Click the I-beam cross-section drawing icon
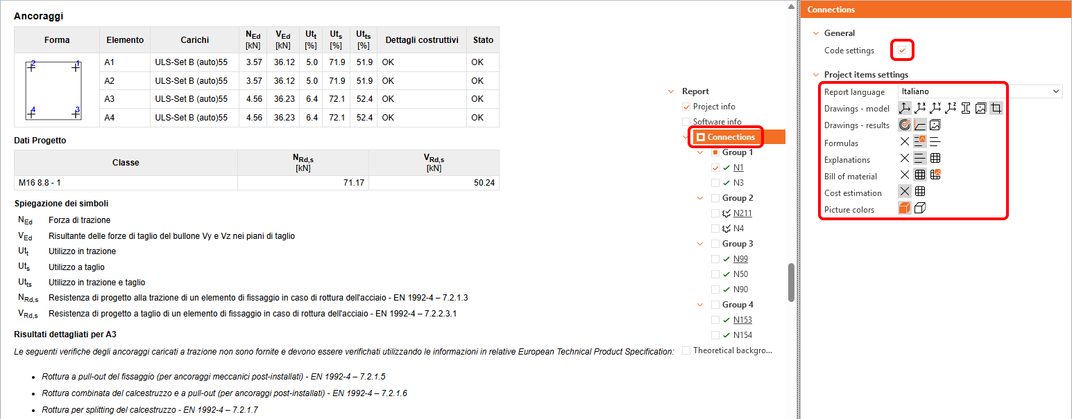This screenshot has width=1072, height=419. pyautogui.click(x=965, y=108)
